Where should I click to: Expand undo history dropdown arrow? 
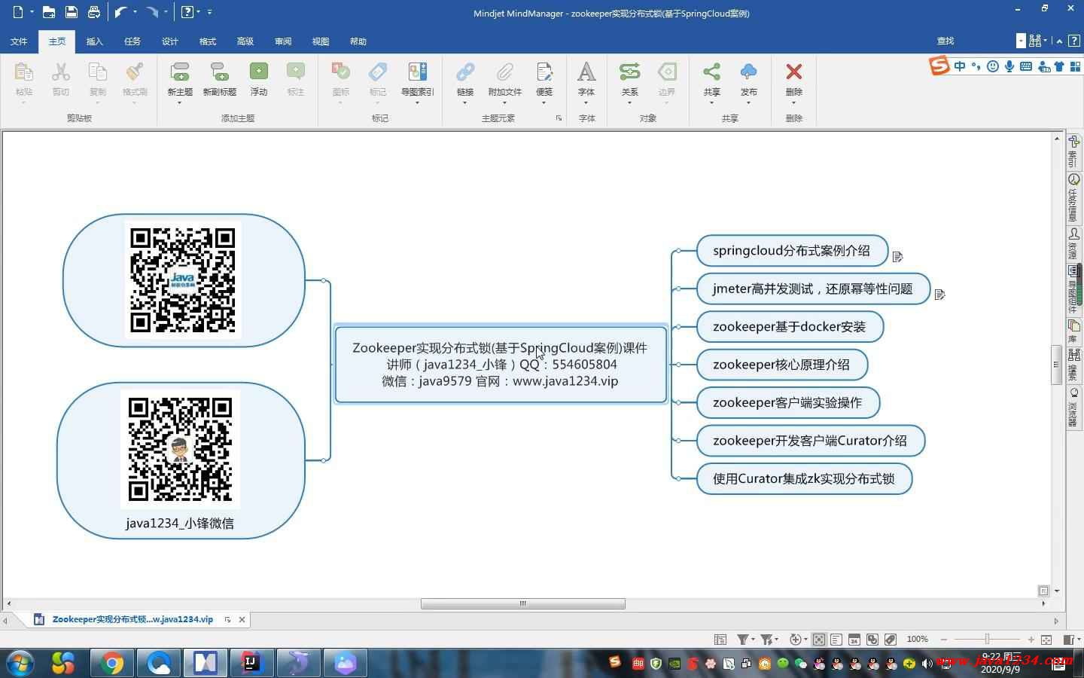click(x=135, y=12)
